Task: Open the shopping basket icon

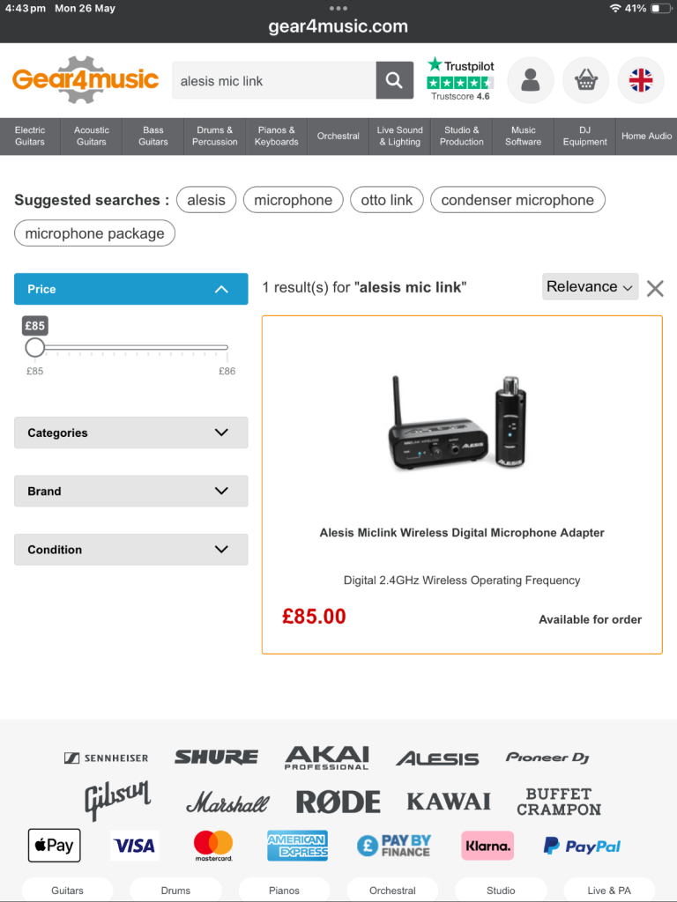Action: [x=585, y=80]
